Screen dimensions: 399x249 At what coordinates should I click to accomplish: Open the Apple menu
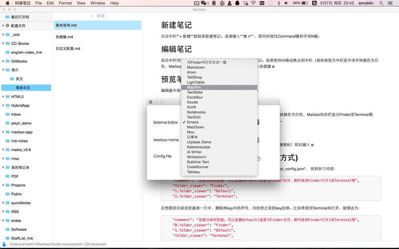coord(7,3)
